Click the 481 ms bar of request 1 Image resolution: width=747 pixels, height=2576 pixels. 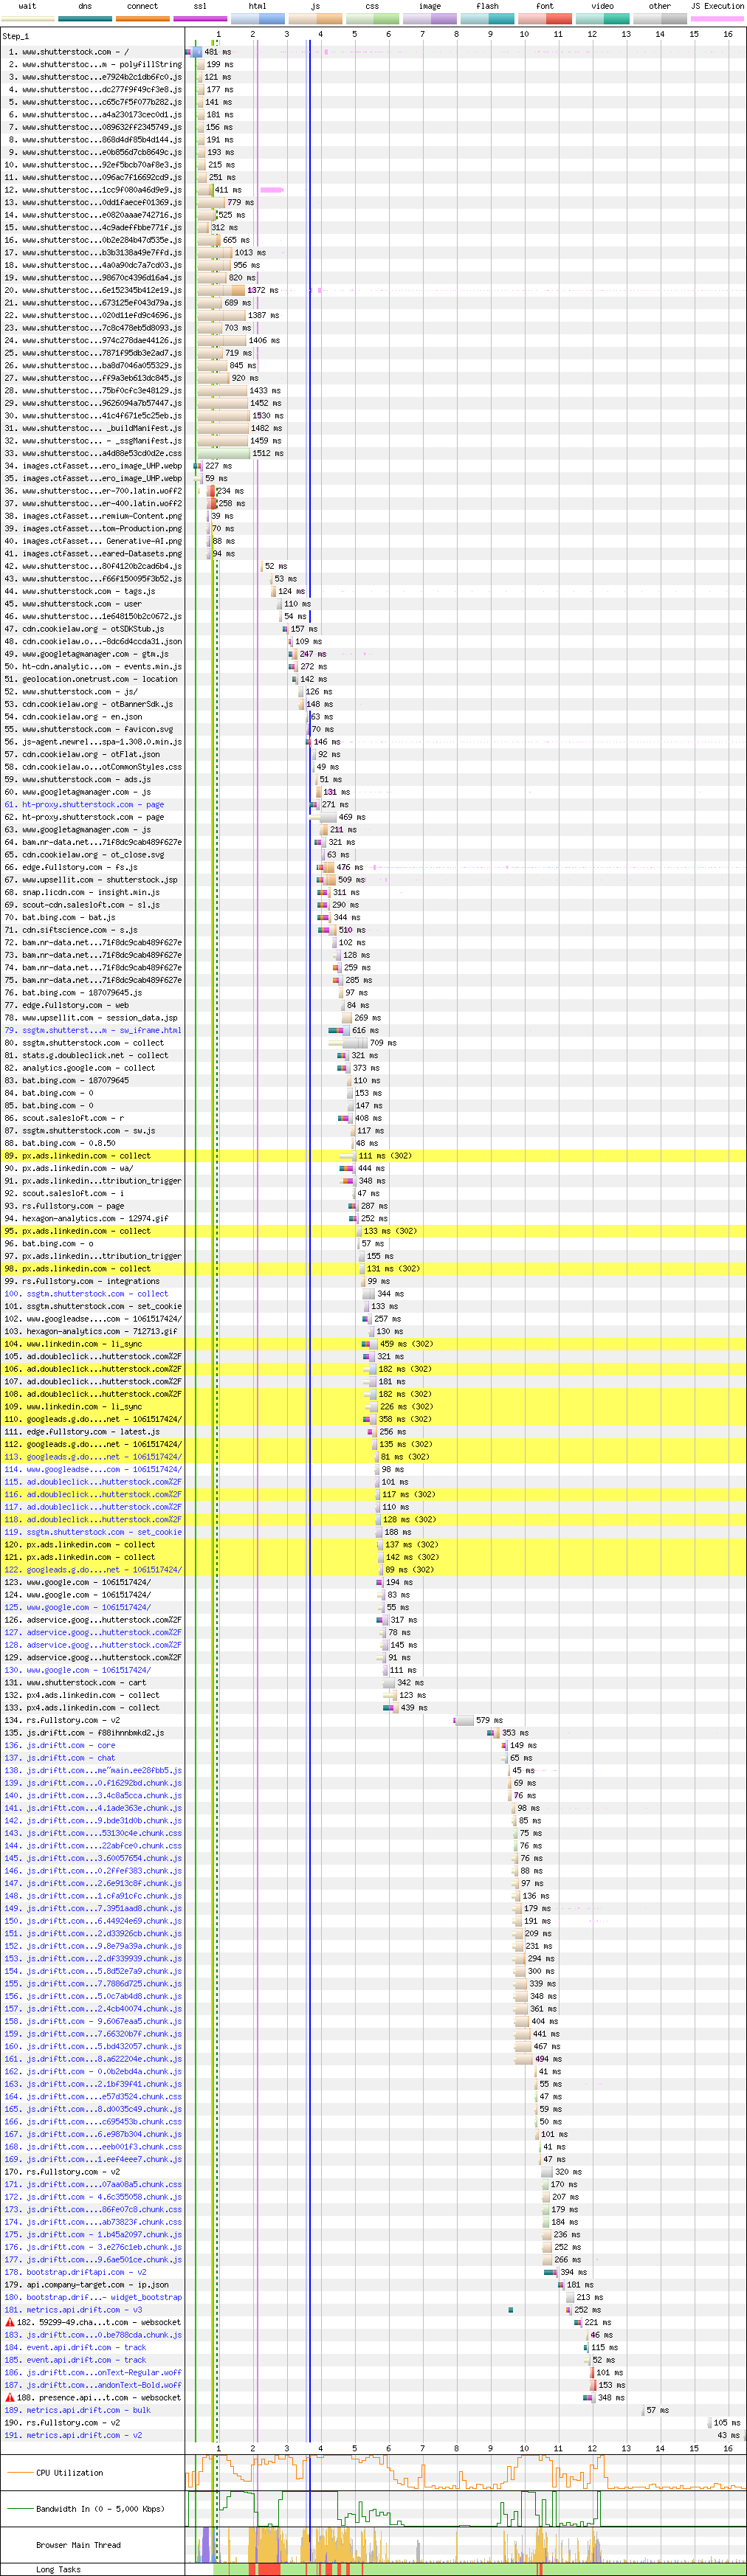195,52
